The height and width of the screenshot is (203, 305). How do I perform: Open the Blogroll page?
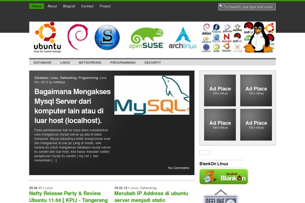[69, 6]
